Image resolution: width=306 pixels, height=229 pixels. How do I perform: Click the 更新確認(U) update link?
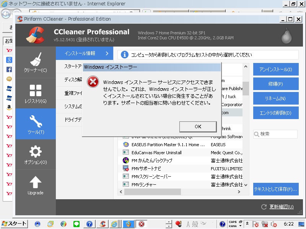(x=282, y=207)
